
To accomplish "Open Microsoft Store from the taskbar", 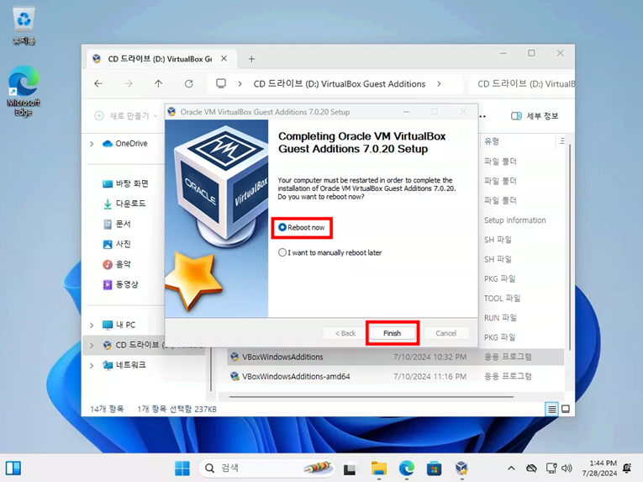I will [434, 468].
